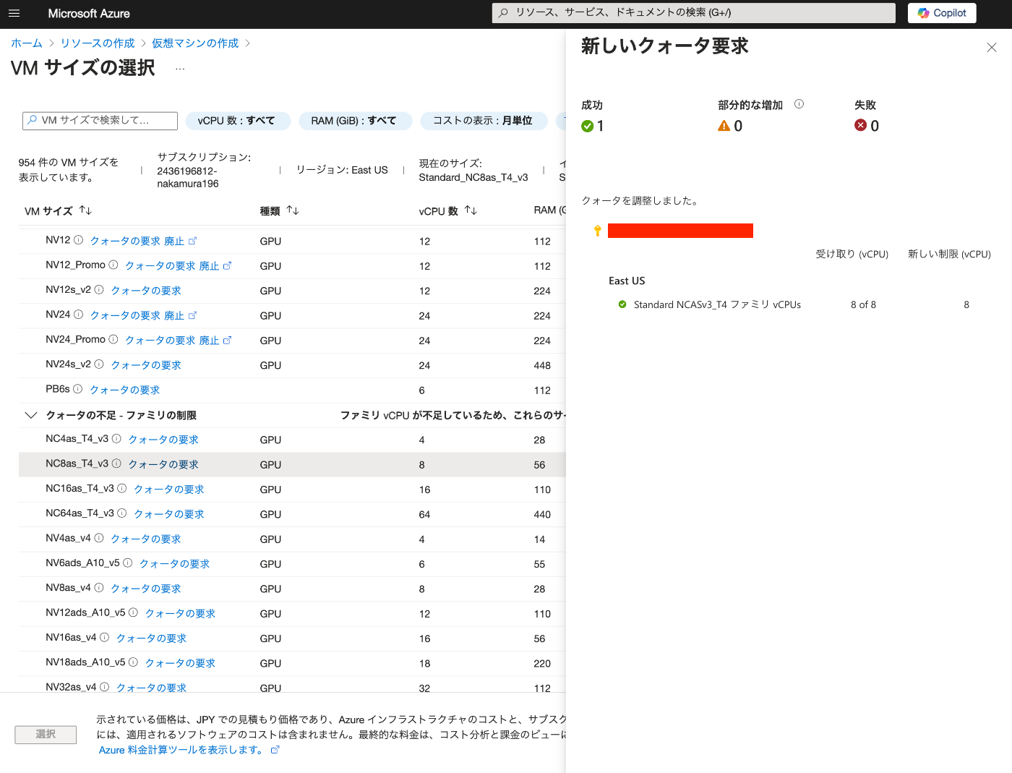
Task: Open the 廃止 link for NV24_Promo
Action: click(215, 340)
